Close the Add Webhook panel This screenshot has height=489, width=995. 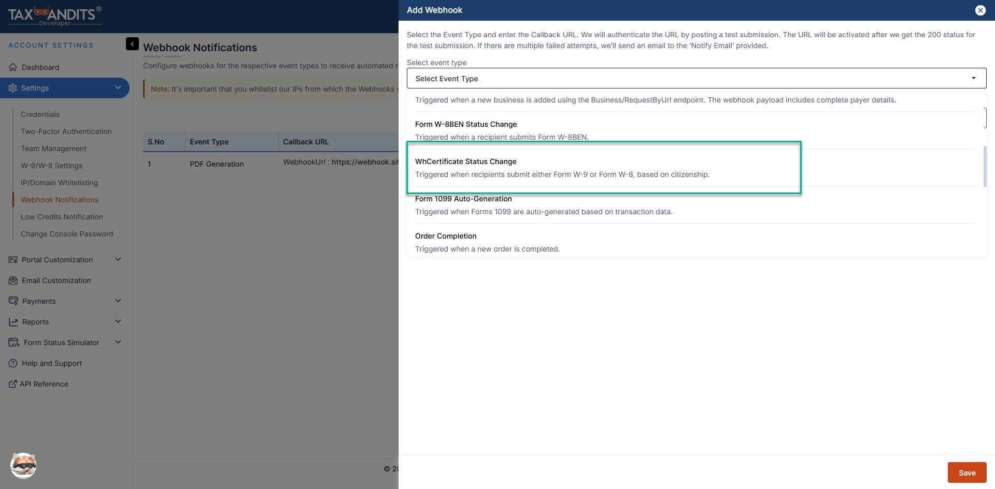pyautogui.click(x=980, y=10)
